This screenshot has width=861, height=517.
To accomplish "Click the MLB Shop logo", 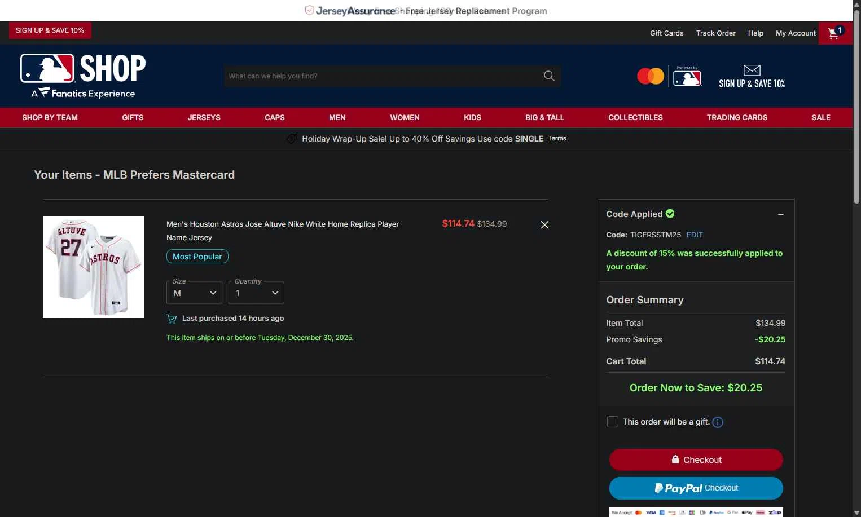I will pyautogui.click(x=83, y=76).
